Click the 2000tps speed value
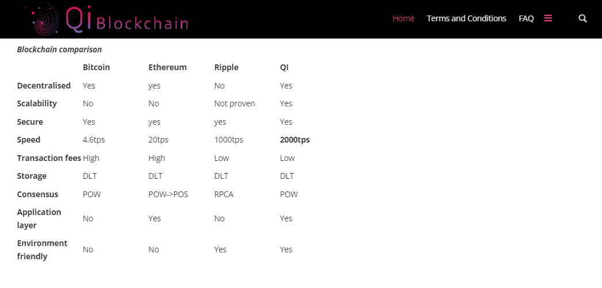602x288 pixels. point(294,140)
